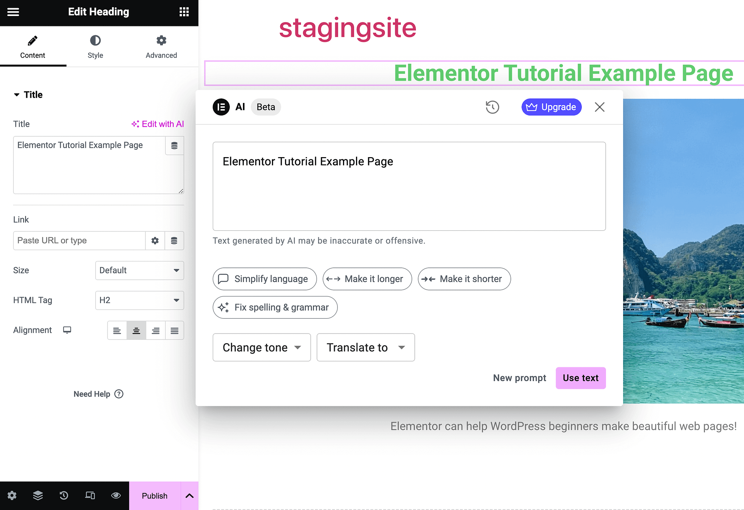Click the Title text input field
This screenshot has width=744, height=510.
tap(99, 165)
